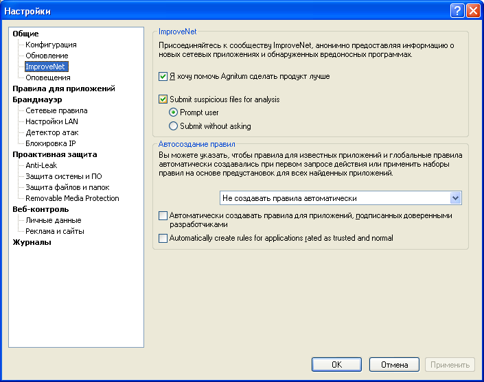This screenshot has width=484, height=382.
Task: Select ImproveNet in the settings tree
Action: (46, 67)
